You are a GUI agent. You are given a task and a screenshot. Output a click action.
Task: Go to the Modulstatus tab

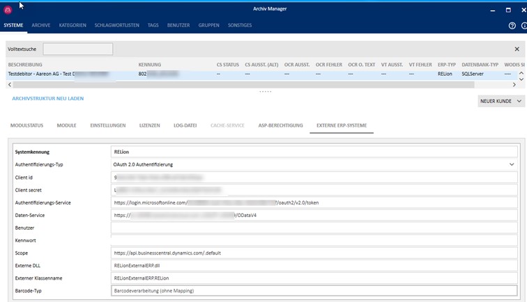27,125
